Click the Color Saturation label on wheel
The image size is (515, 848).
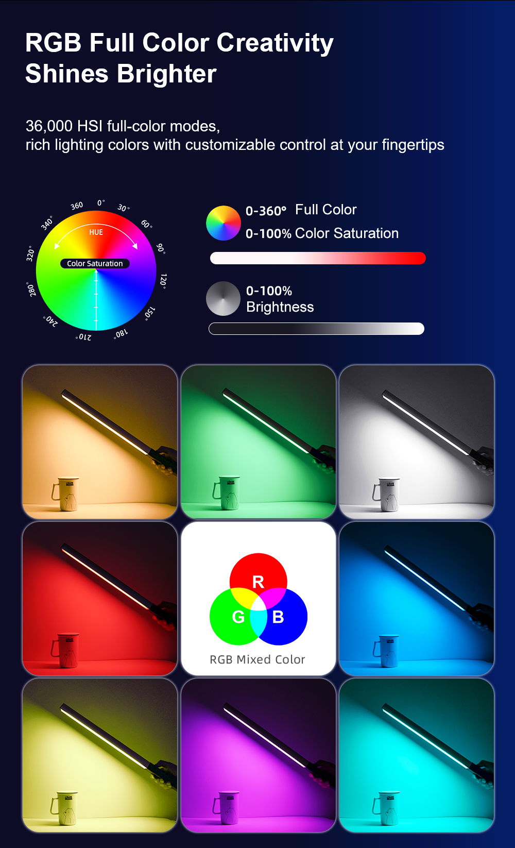(95, 263)
